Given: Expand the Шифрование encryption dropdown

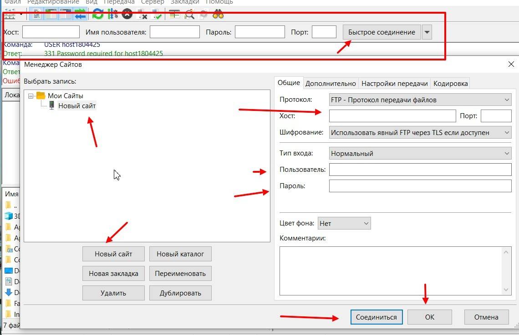Looking at the screenshot, I should tap(420, 133).
